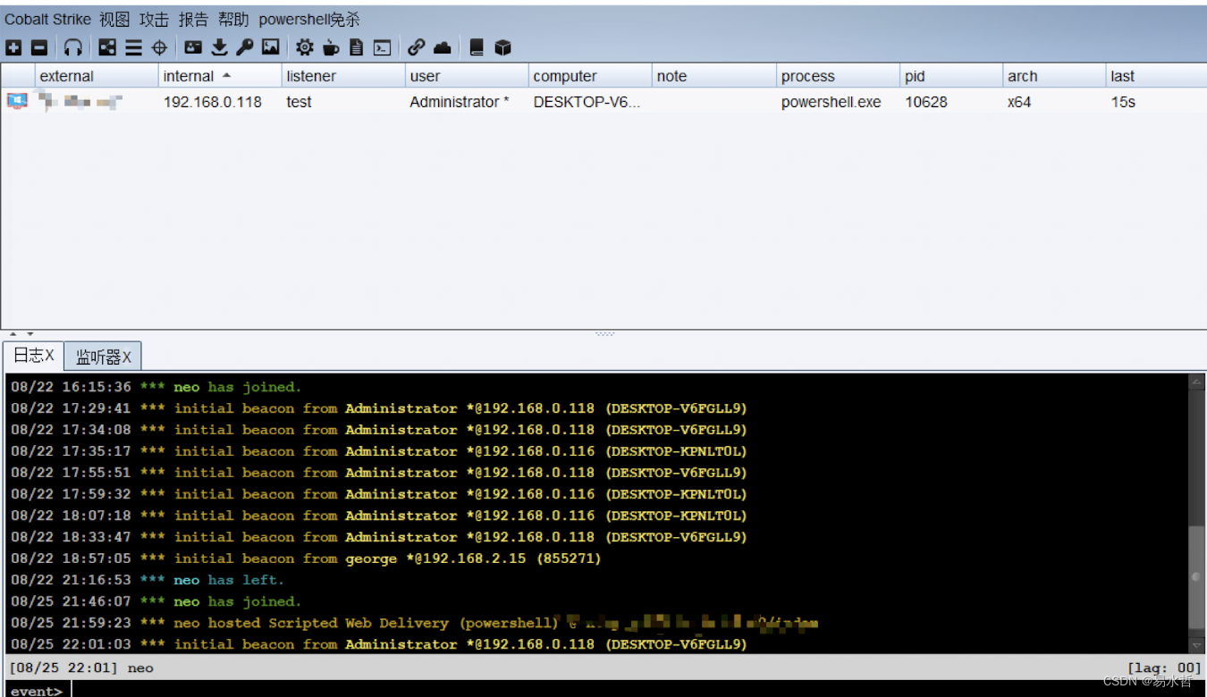Close the 监听器 tab with its X

(x=126, y=357)
